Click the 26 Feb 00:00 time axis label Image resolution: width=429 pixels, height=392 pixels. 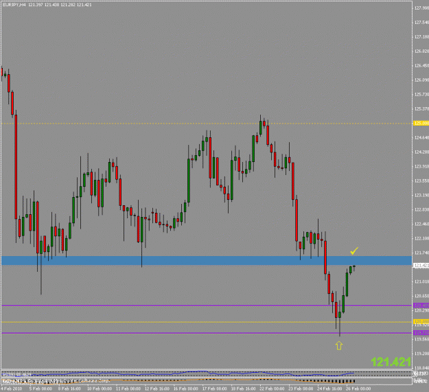tap(358, 389)
